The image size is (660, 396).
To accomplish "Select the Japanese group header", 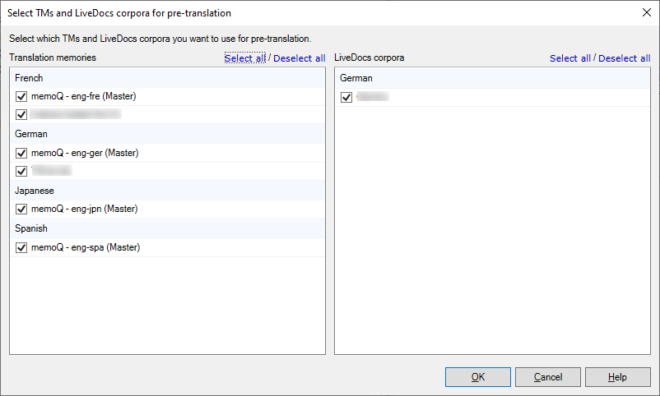I will (35, 191).
